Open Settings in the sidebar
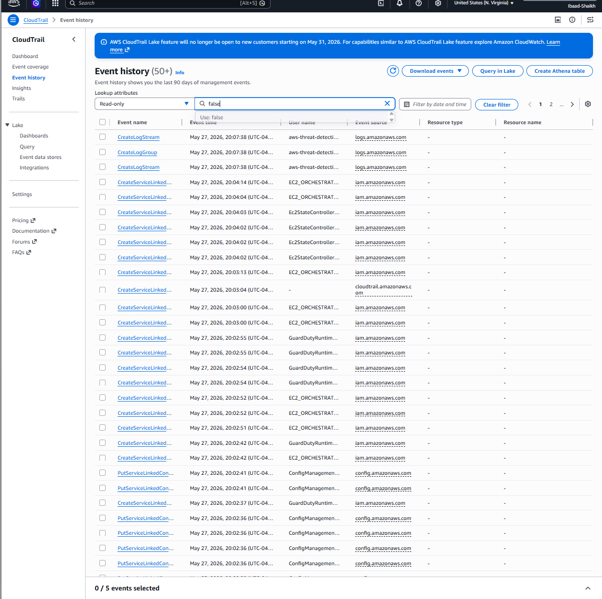602x599 pixels. tap(22, 194)
